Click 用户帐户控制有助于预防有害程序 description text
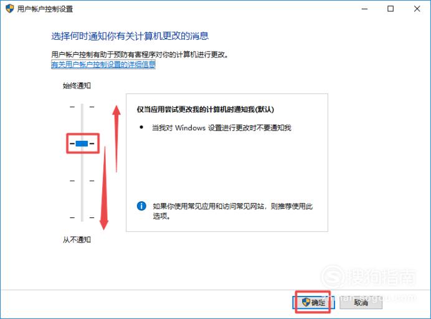The height and width of the screenshot is (319, 431). [140, 54]
